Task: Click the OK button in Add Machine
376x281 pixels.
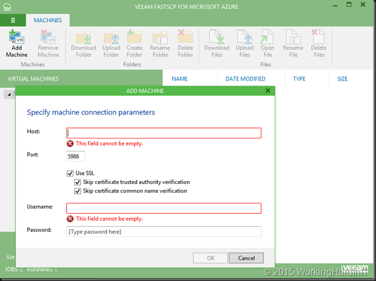Action: tap(210, 258)
